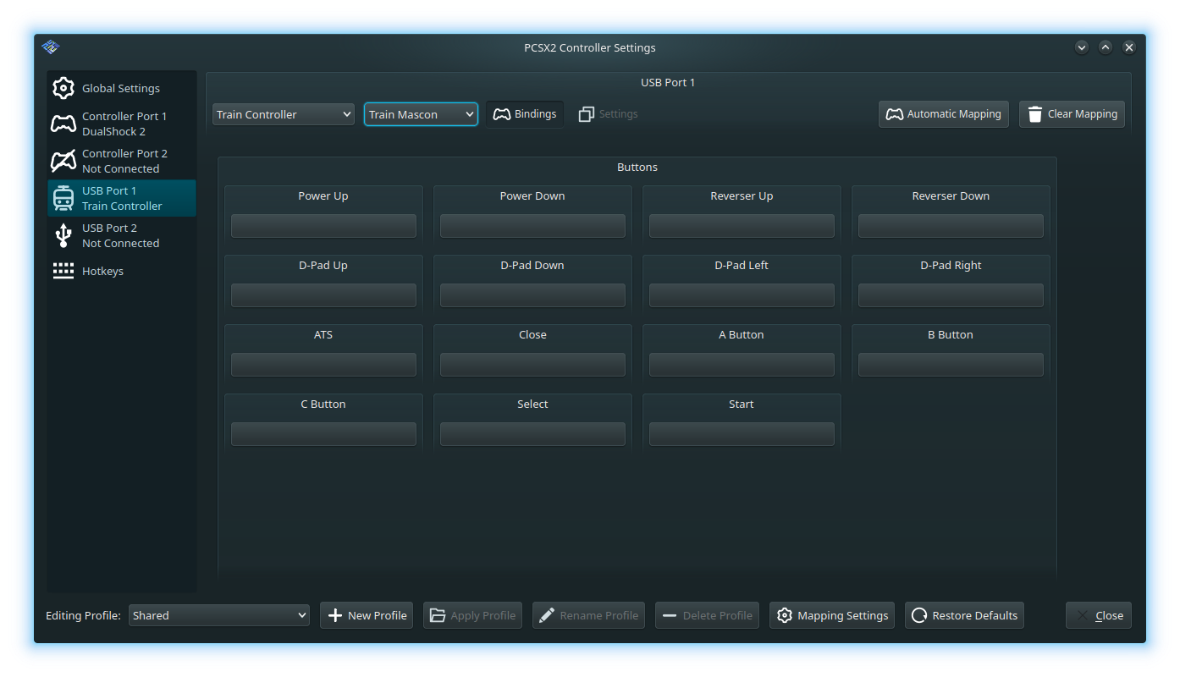Set binding for Select
Image resolution: width=1180 pixels, height=677 pixels.
click(532, 434)
